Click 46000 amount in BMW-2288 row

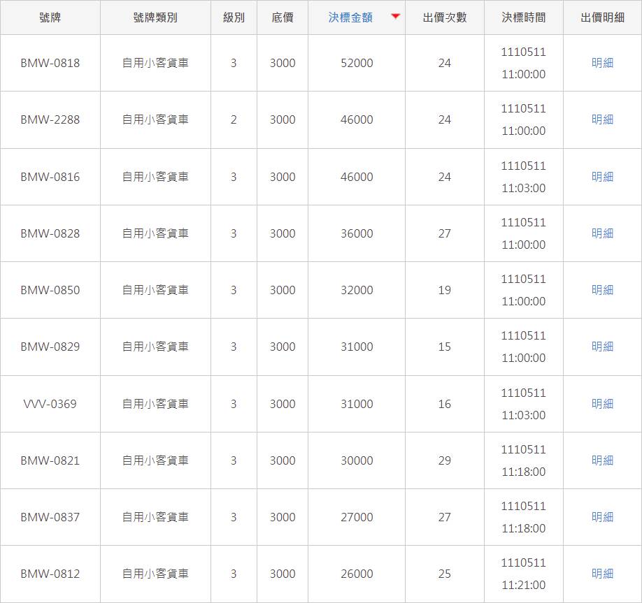click(x=357, y=119)
